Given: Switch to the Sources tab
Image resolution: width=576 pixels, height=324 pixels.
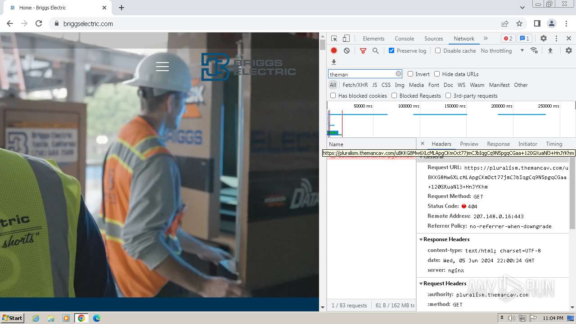Looking at the screenshot, I should [x=434, y=38].
